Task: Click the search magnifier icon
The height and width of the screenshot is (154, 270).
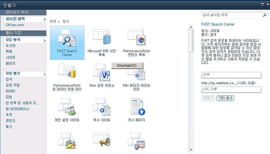Action: 265,15
